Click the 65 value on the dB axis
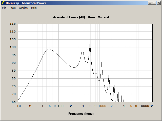The image size is (162, 121). pos(14,102)
